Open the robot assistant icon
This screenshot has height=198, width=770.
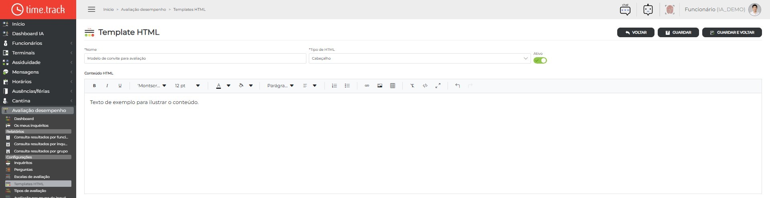click(x=648, y=10)
